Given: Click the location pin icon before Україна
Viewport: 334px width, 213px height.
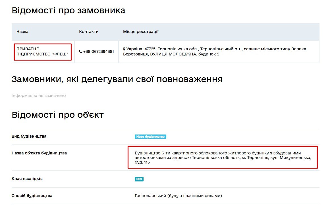Looking at the screenshot, I should (124, 49).
